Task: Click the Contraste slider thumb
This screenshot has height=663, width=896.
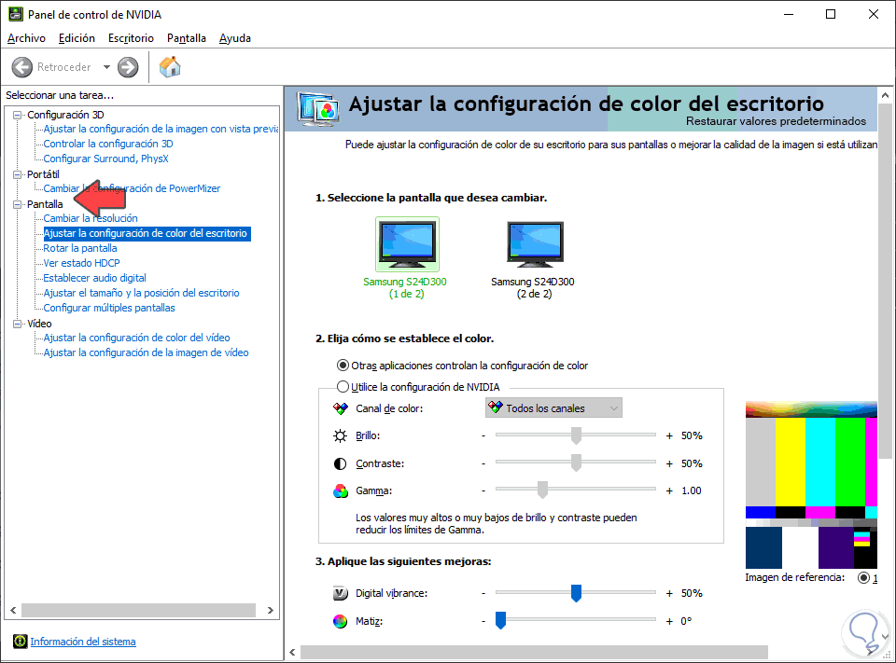Action: 576,463
